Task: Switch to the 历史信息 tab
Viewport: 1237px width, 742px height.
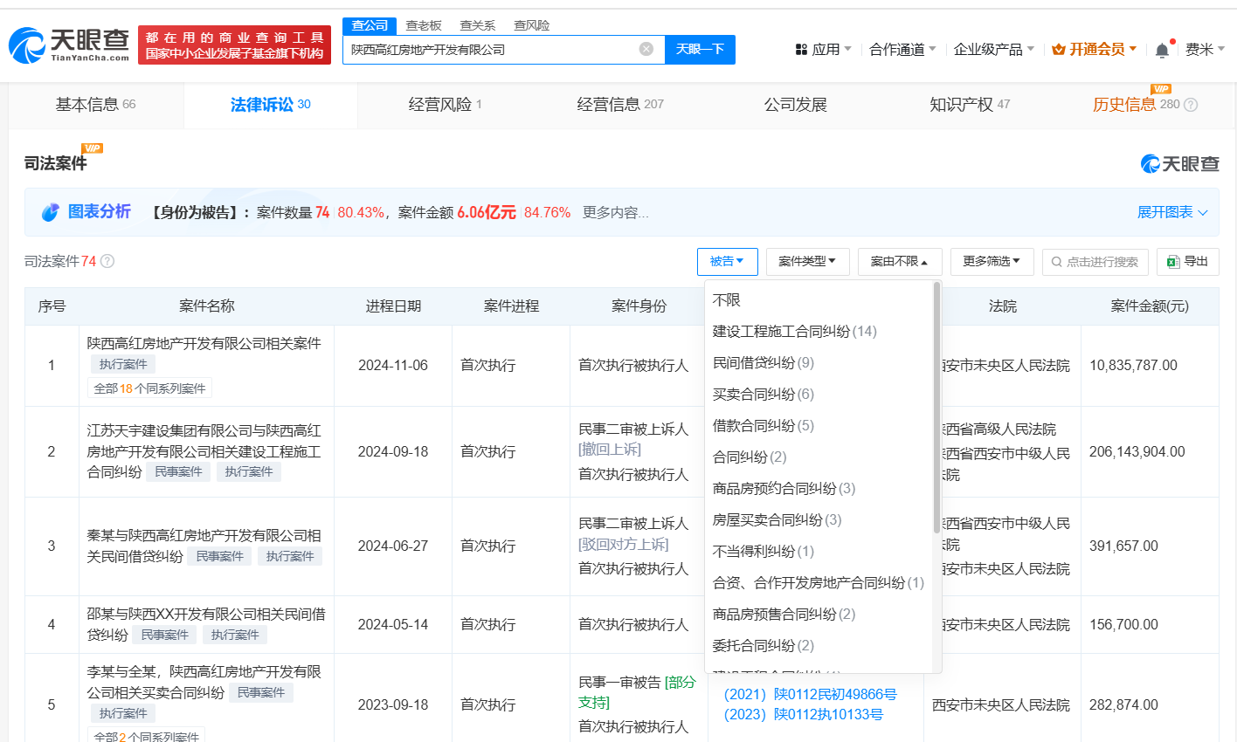Action: pos(1144,105)
